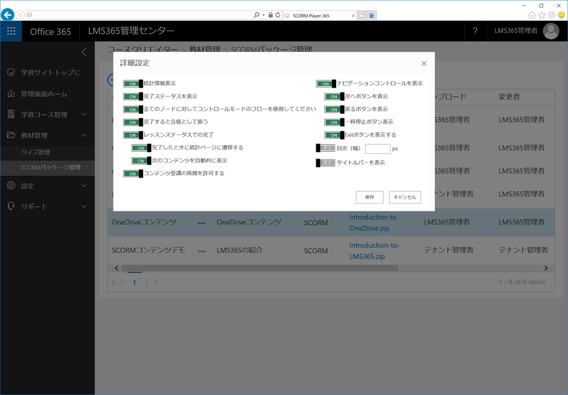Image resolution: width=568 pixels, height=395 pixels.
Task: Click the 目次（幅） px input field
Action: click(x=377, y=149)
